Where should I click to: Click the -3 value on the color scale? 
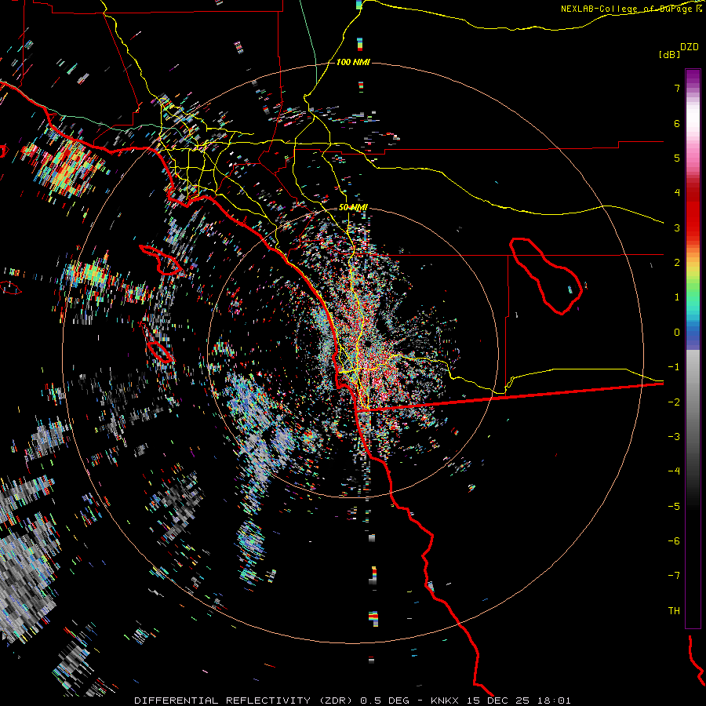click(x=674, y=437)
